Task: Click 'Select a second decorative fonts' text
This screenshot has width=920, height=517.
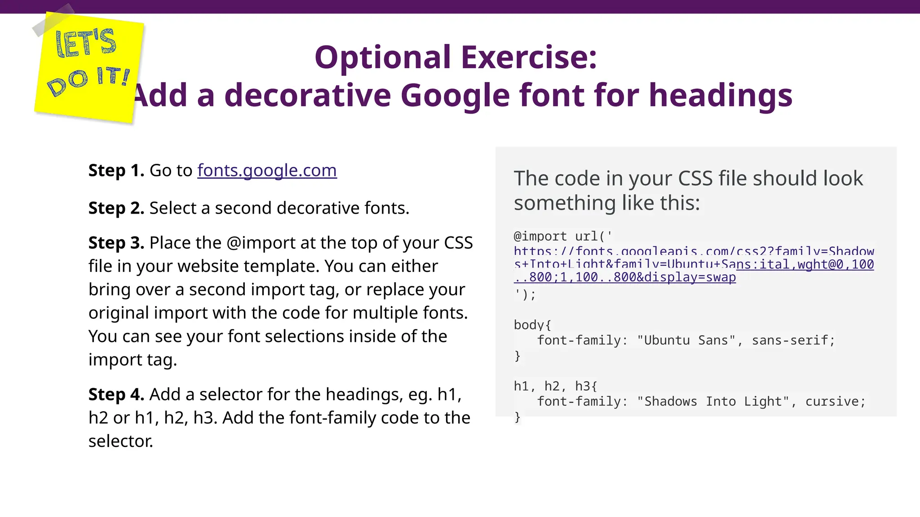Action: pos(279,208)
